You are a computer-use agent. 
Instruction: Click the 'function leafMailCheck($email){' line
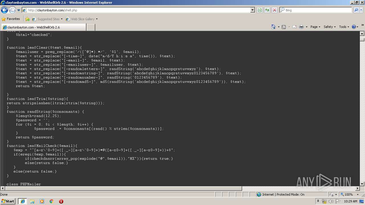(x=42, y=146)
